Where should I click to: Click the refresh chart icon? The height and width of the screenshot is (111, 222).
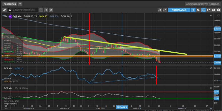[208, 10]
